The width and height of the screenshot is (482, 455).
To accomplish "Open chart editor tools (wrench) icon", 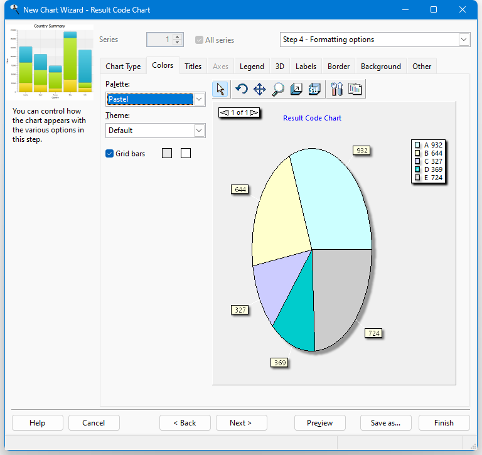I will [x=336, y=90].
